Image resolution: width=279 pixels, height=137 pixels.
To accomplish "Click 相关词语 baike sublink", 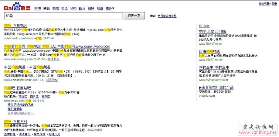I will point(39,134).
